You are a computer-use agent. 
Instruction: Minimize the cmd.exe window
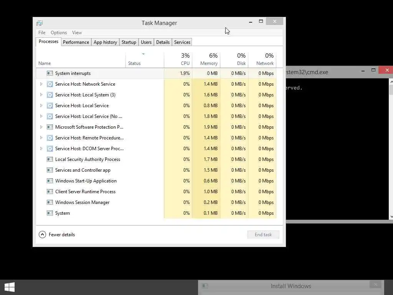coord(363,71)
